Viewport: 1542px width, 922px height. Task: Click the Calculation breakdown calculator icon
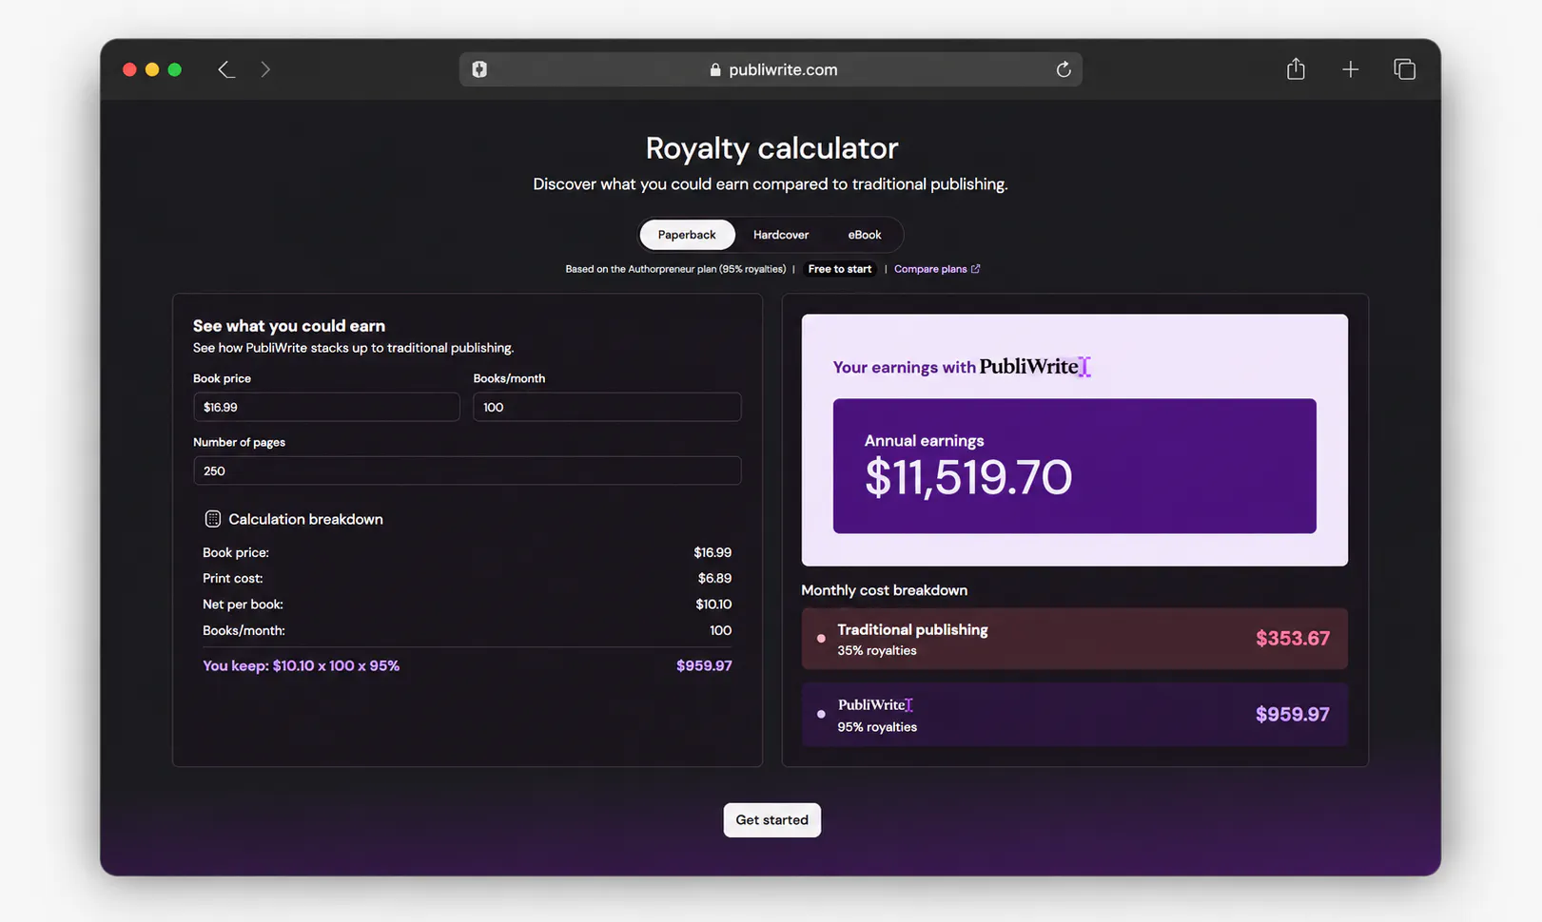coord(212,519)
